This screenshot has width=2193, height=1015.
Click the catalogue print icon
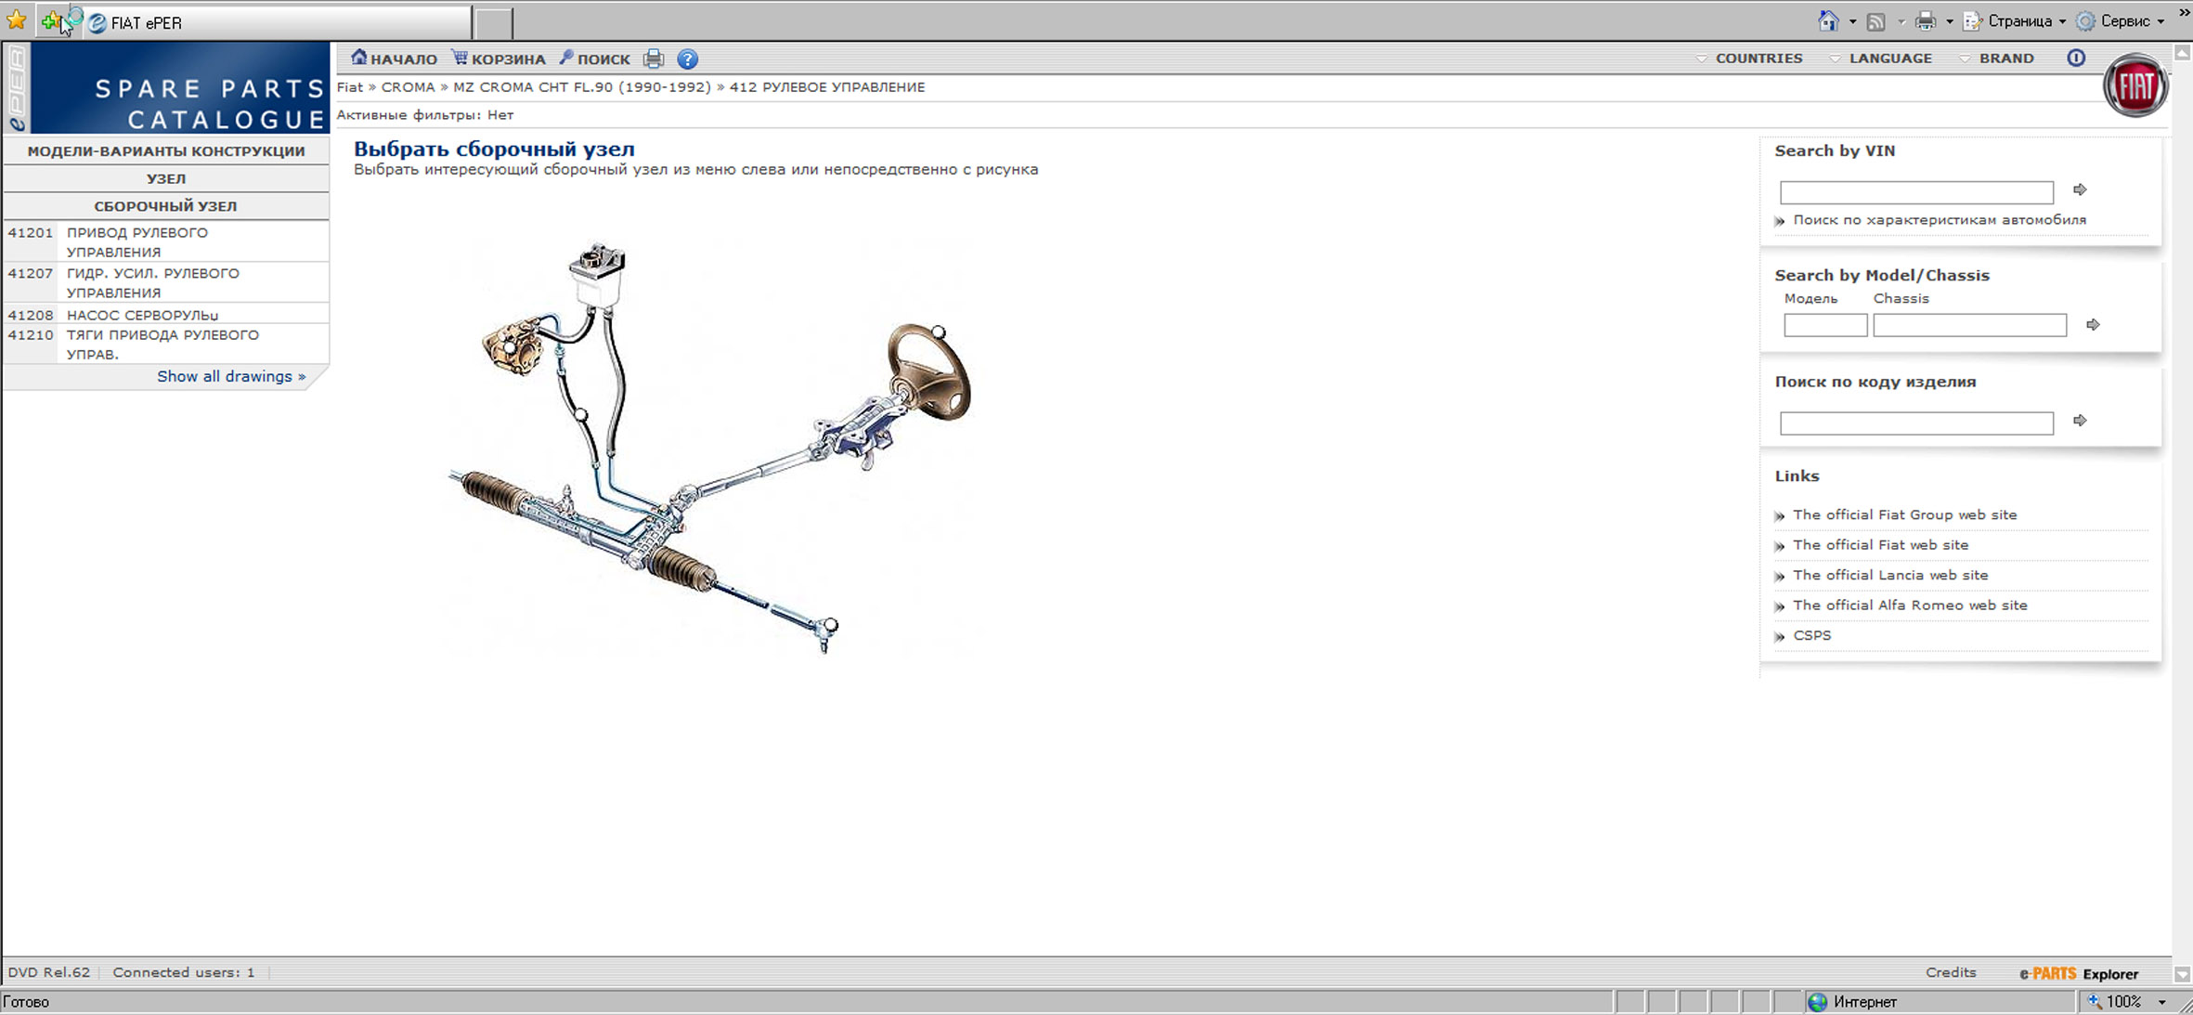[654, 59]
